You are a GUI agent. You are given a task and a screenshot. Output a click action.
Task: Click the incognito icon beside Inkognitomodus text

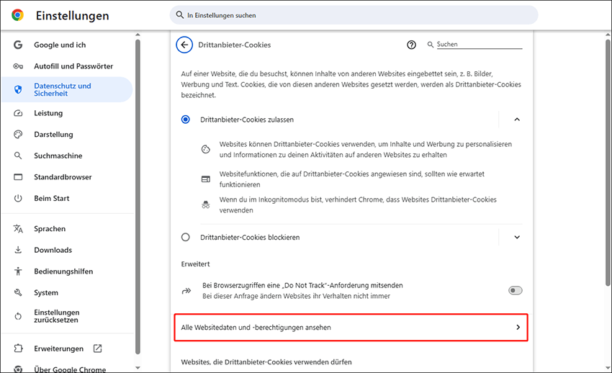[x=206, y=205]
